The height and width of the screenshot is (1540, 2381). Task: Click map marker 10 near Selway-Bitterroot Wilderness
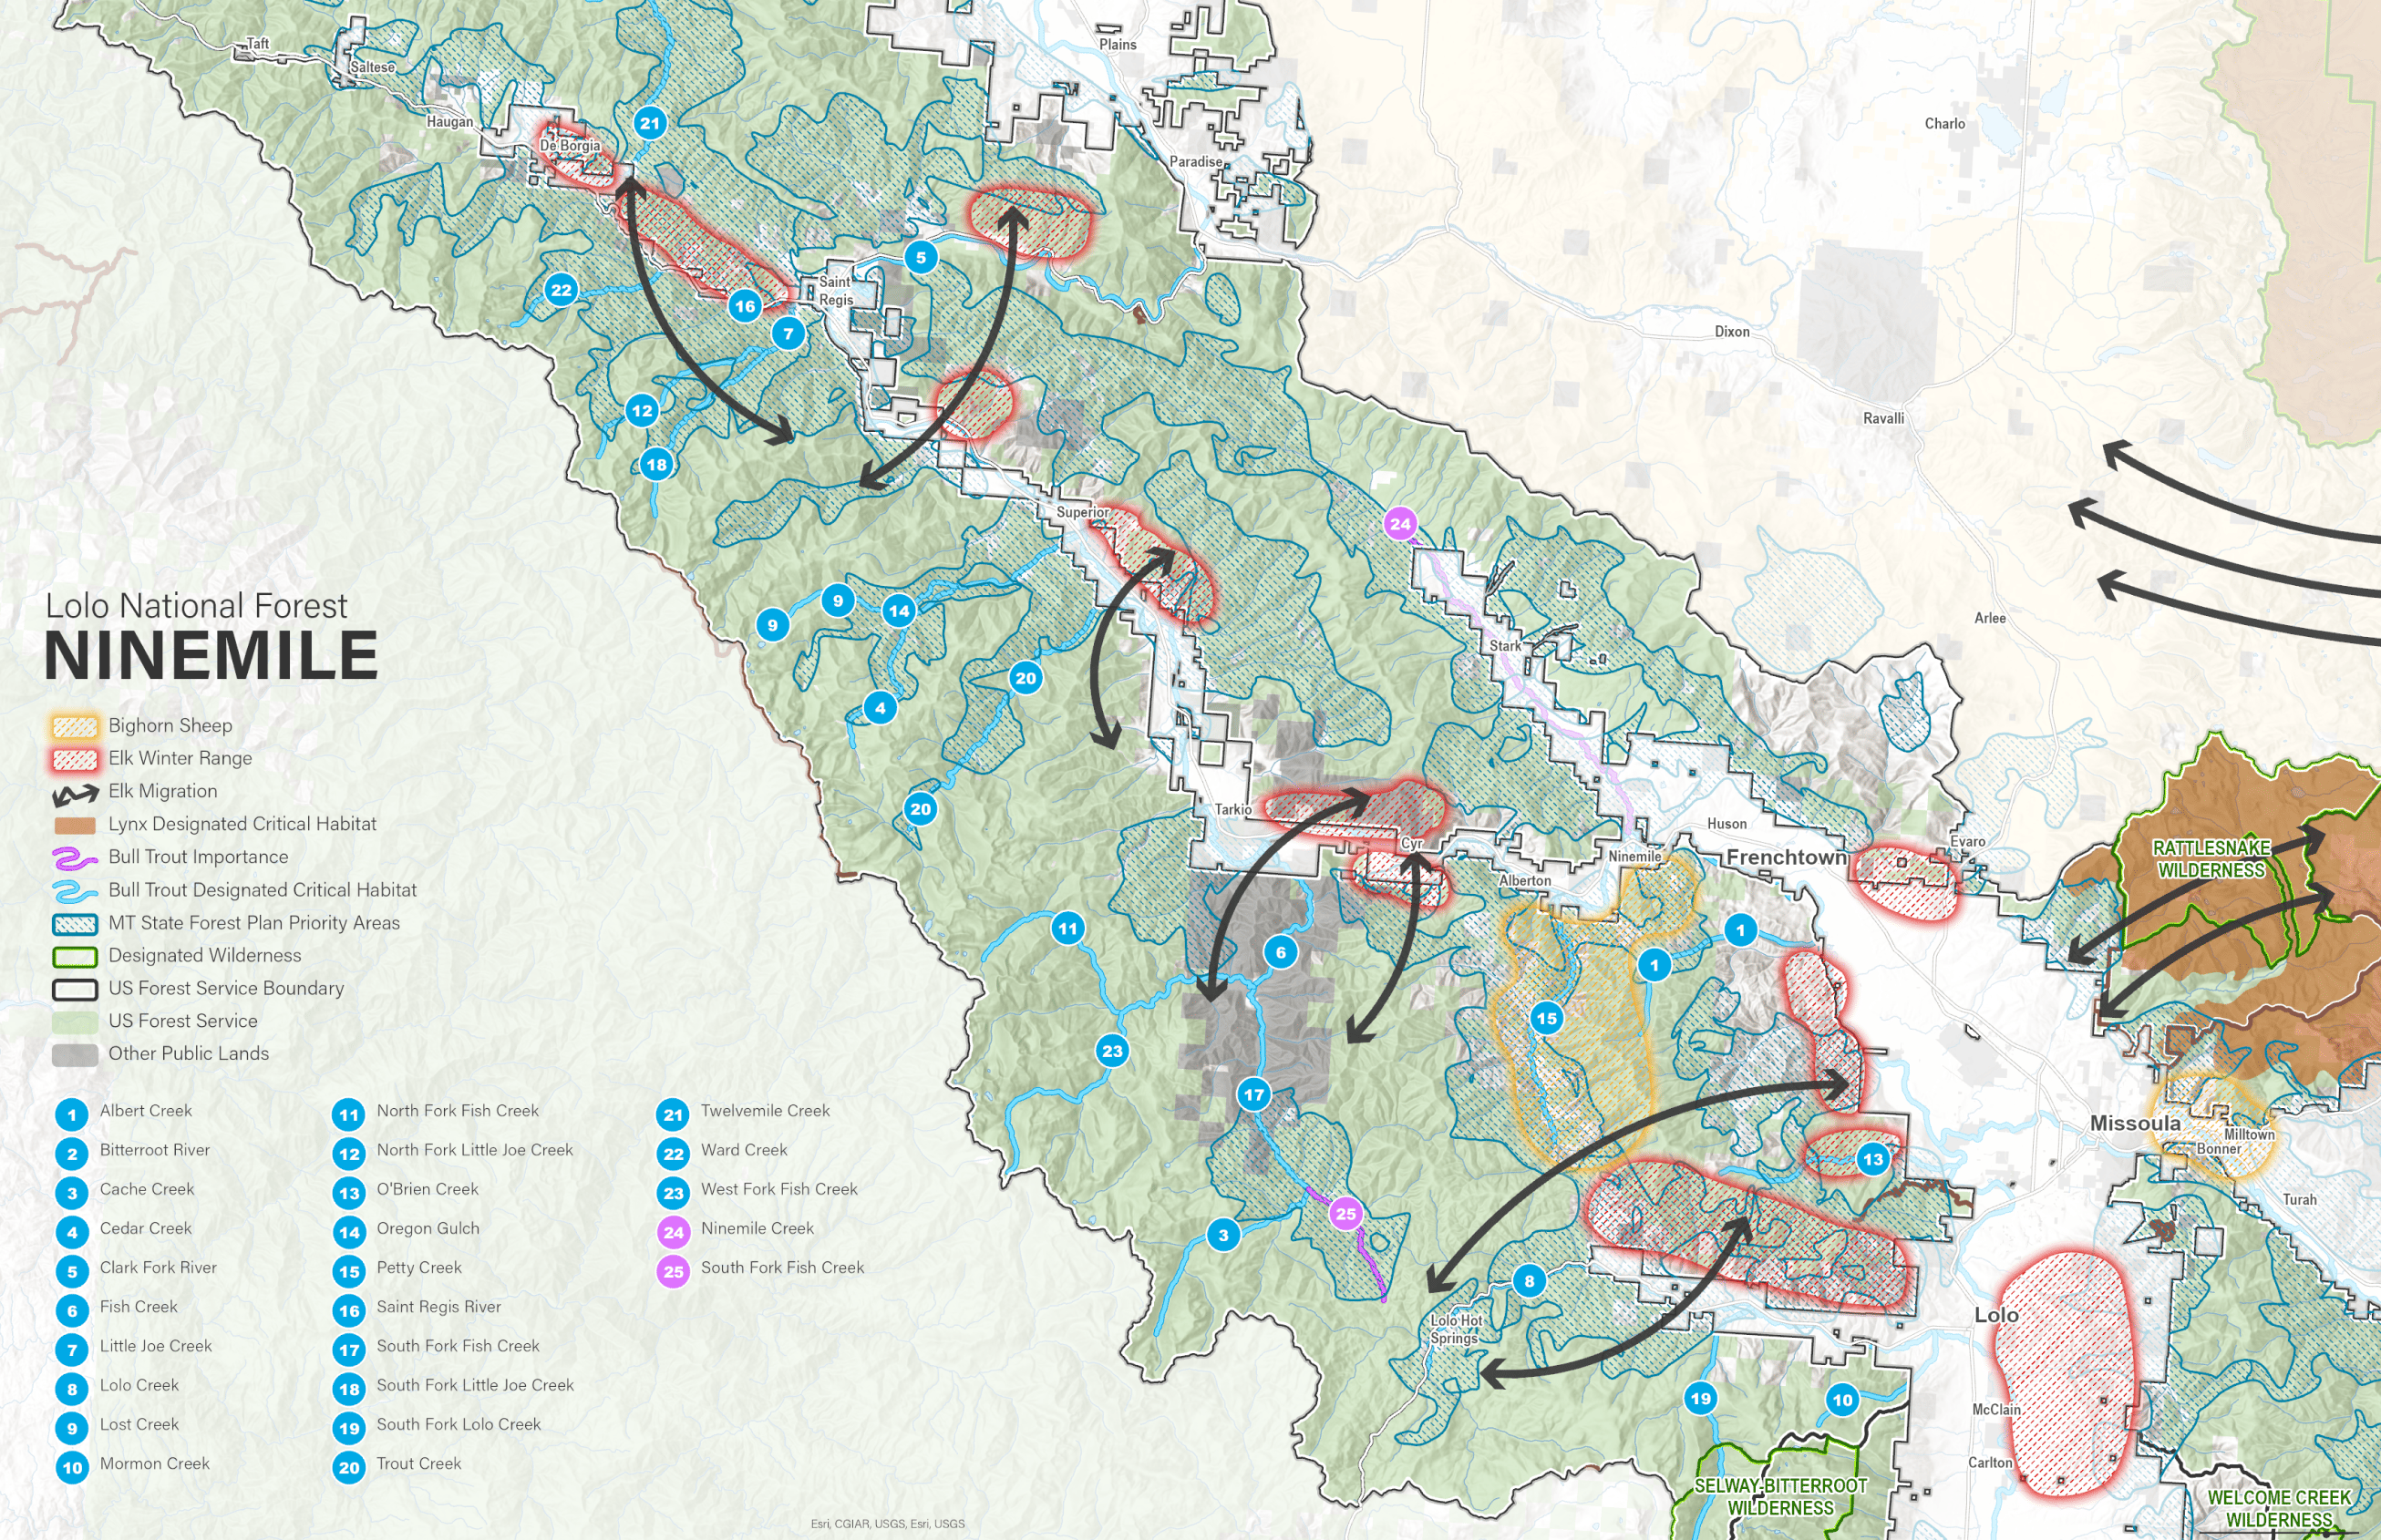1843,1400
